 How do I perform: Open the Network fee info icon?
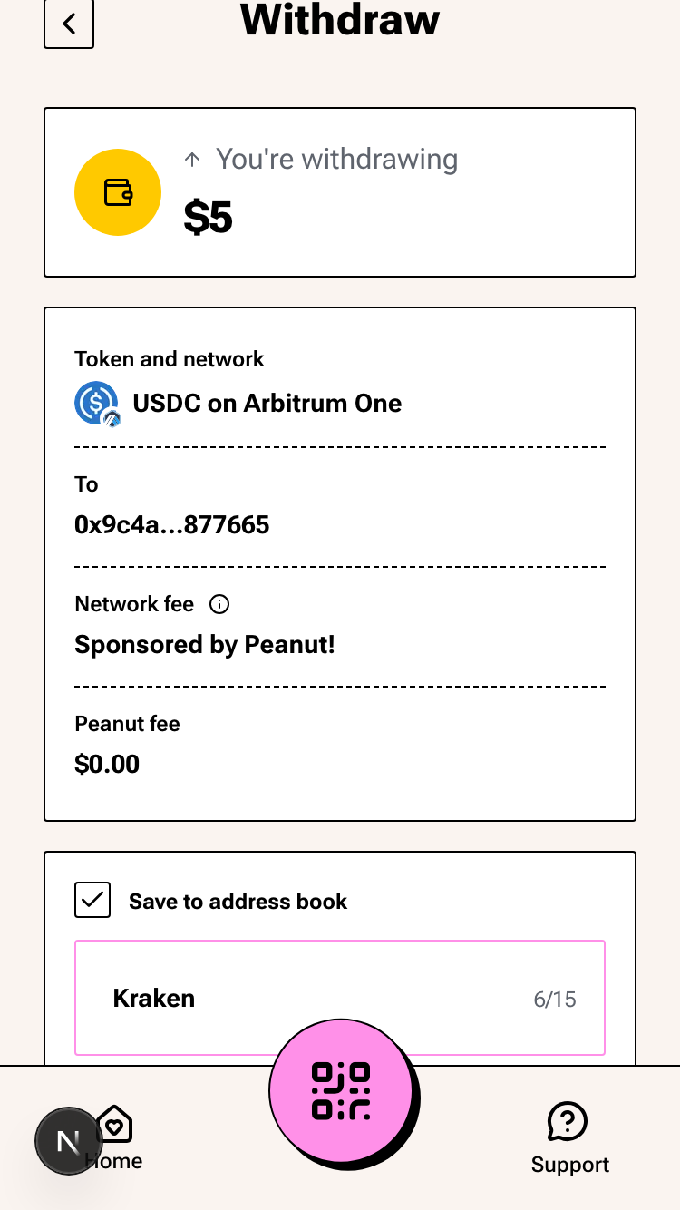(219, 604)
